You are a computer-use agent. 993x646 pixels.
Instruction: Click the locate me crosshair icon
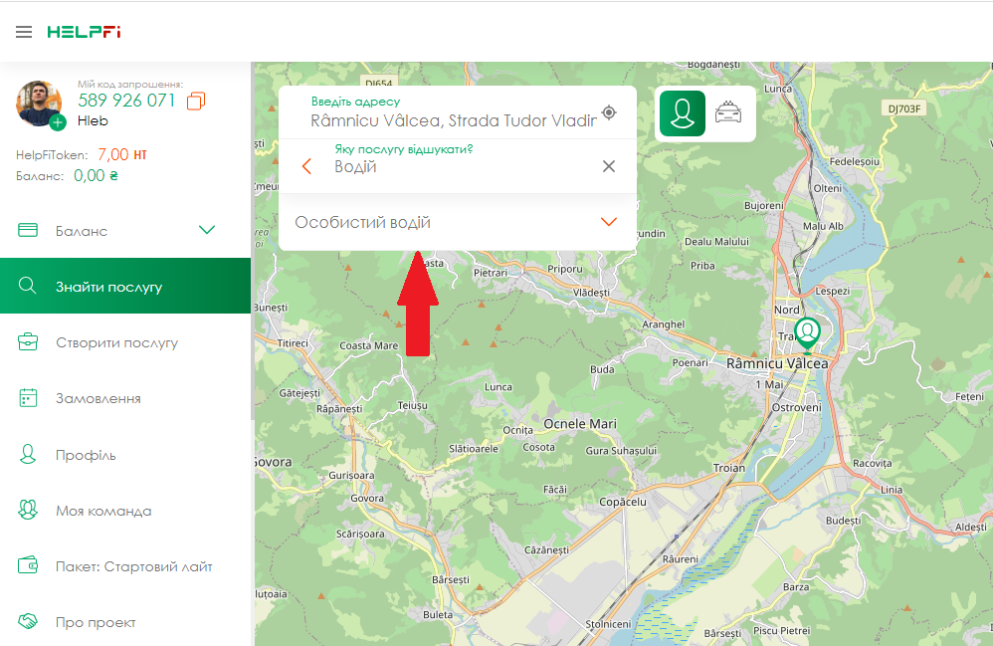(x=609, y=112)
